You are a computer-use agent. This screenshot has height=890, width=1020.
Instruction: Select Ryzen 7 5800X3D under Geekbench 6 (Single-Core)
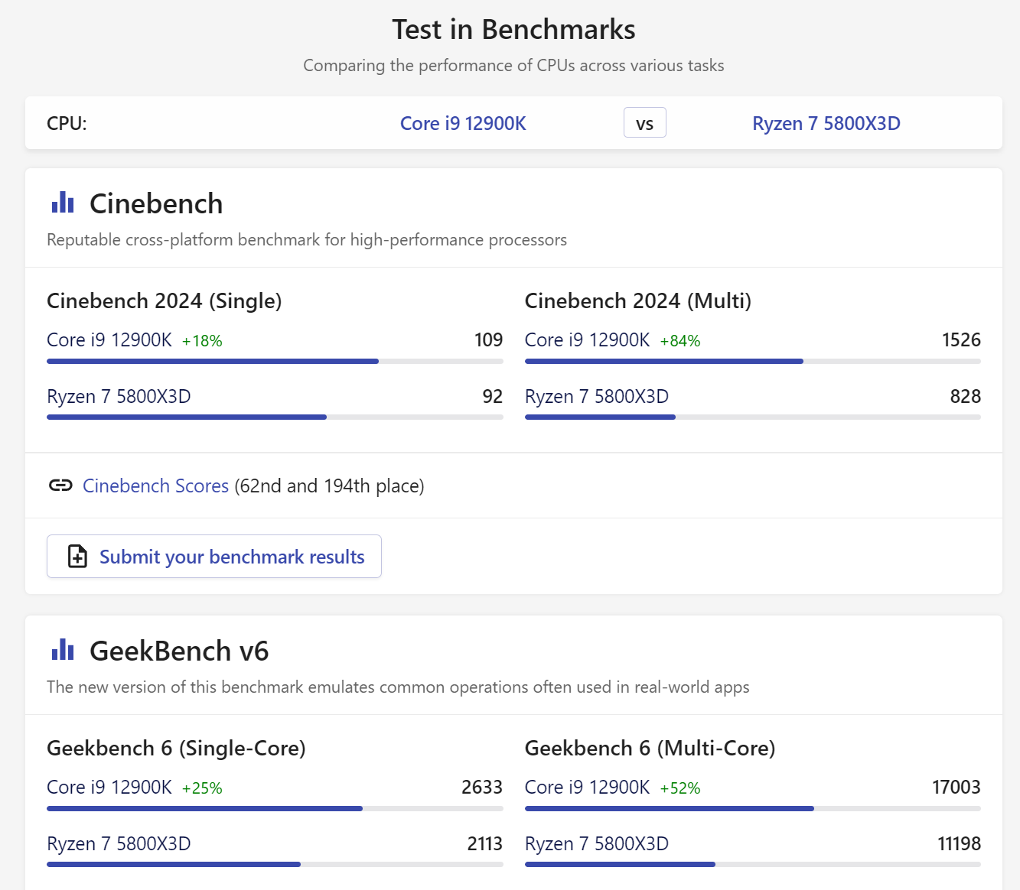(119, 843)
